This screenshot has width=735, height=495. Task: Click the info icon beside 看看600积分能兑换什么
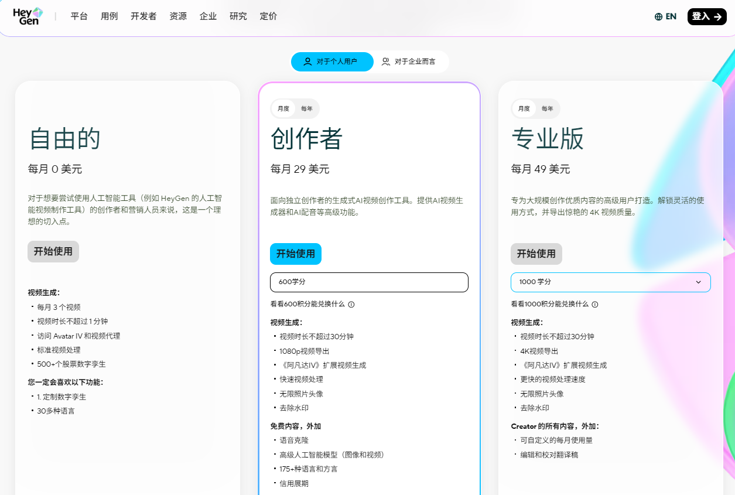351,305
